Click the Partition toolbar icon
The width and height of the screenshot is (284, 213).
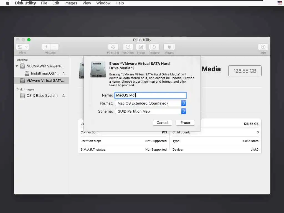point(128,47)
